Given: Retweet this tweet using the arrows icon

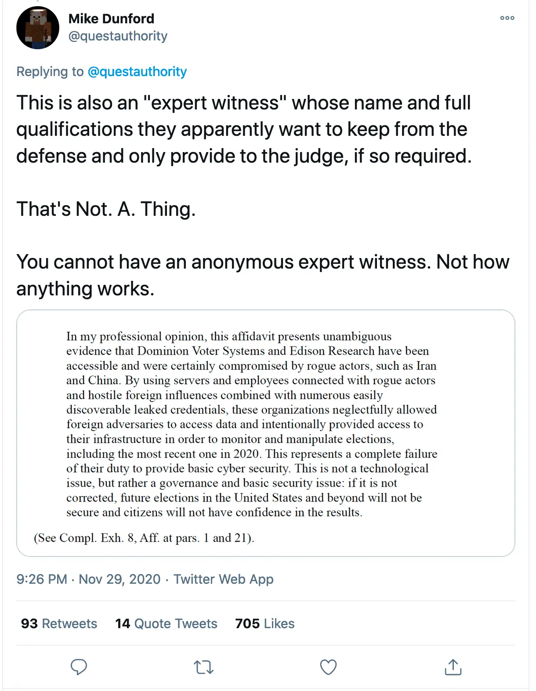Looking at the screenshot, I should point(203,667).
